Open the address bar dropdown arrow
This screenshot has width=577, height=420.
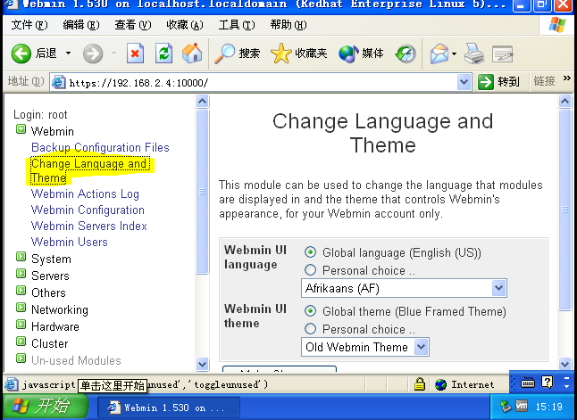464,81
